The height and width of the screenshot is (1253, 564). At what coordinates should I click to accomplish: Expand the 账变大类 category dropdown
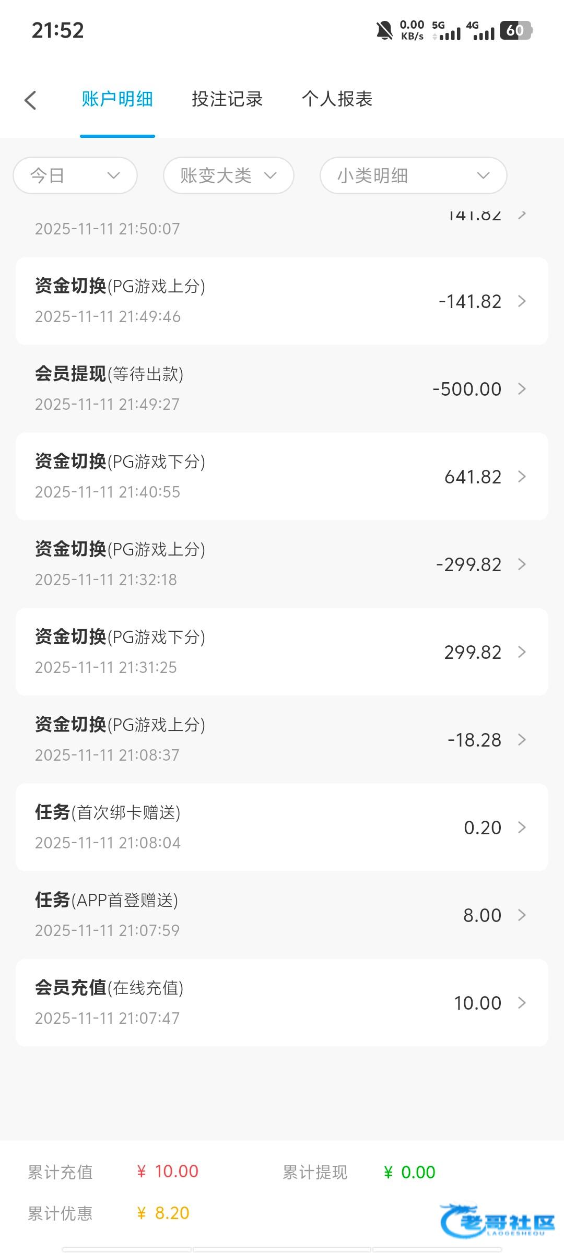pos(228,175)
